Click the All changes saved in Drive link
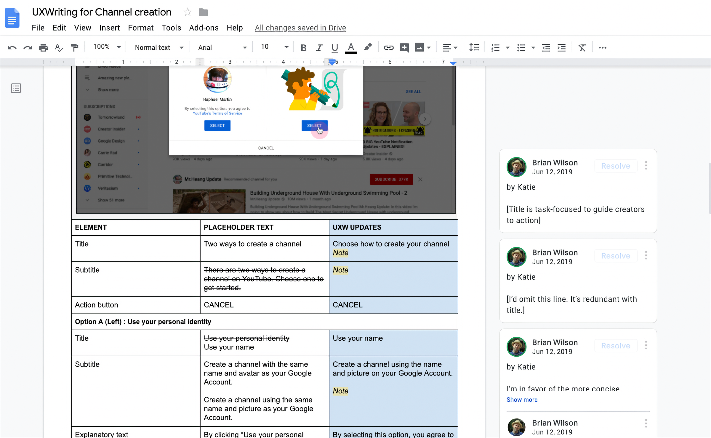Image resolution: width=711 pixels, height=438 pixels. (300, 28)
